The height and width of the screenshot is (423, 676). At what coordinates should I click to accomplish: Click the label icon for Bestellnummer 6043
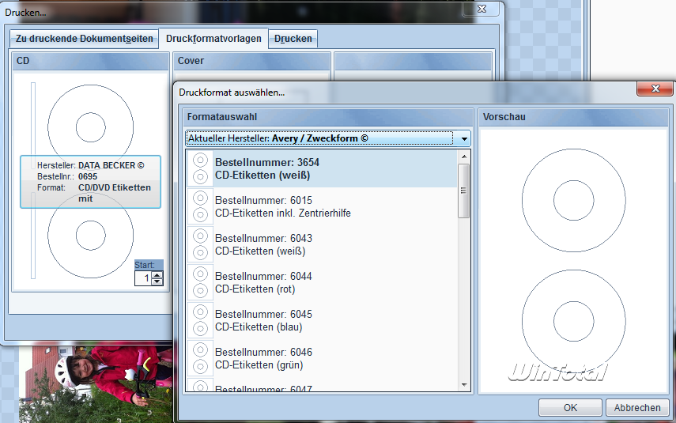pos(200,244)
